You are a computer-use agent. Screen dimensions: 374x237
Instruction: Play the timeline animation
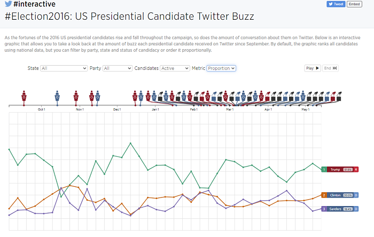point(313,68)
